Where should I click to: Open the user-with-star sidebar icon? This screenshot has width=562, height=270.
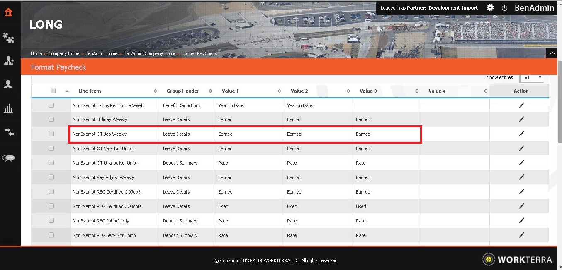pos(8,61)
